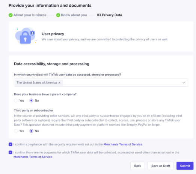196x174 pixels.
Task: Click the lock illustration in User privacy card
Action: (x=25, y=37)
